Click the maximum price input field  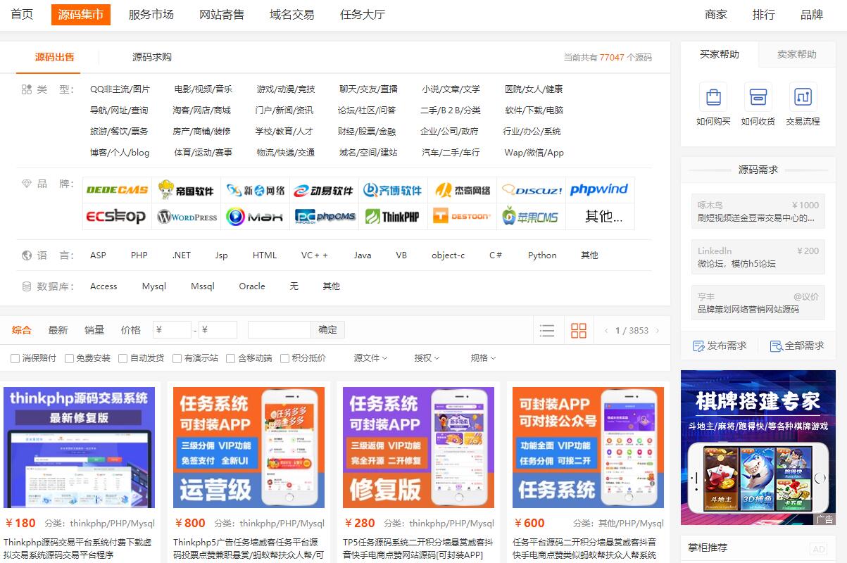[218, 329]
